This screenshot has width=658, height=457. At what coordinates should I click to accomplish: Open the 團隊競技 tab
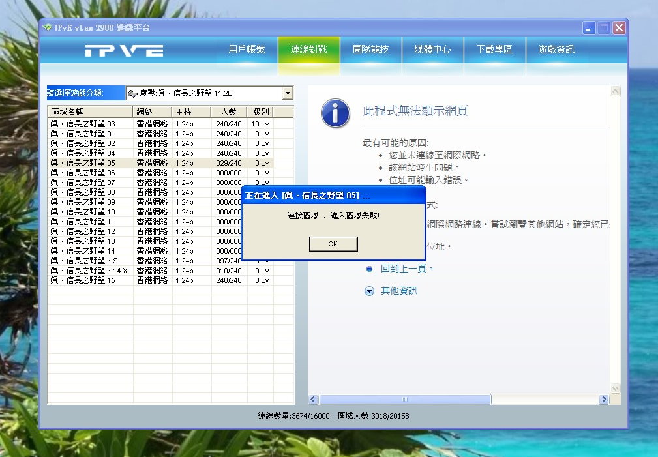[370, 50]
